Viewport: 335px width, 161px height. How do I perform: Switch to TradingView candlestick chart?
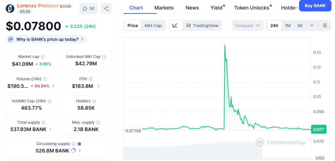point(202,25)
